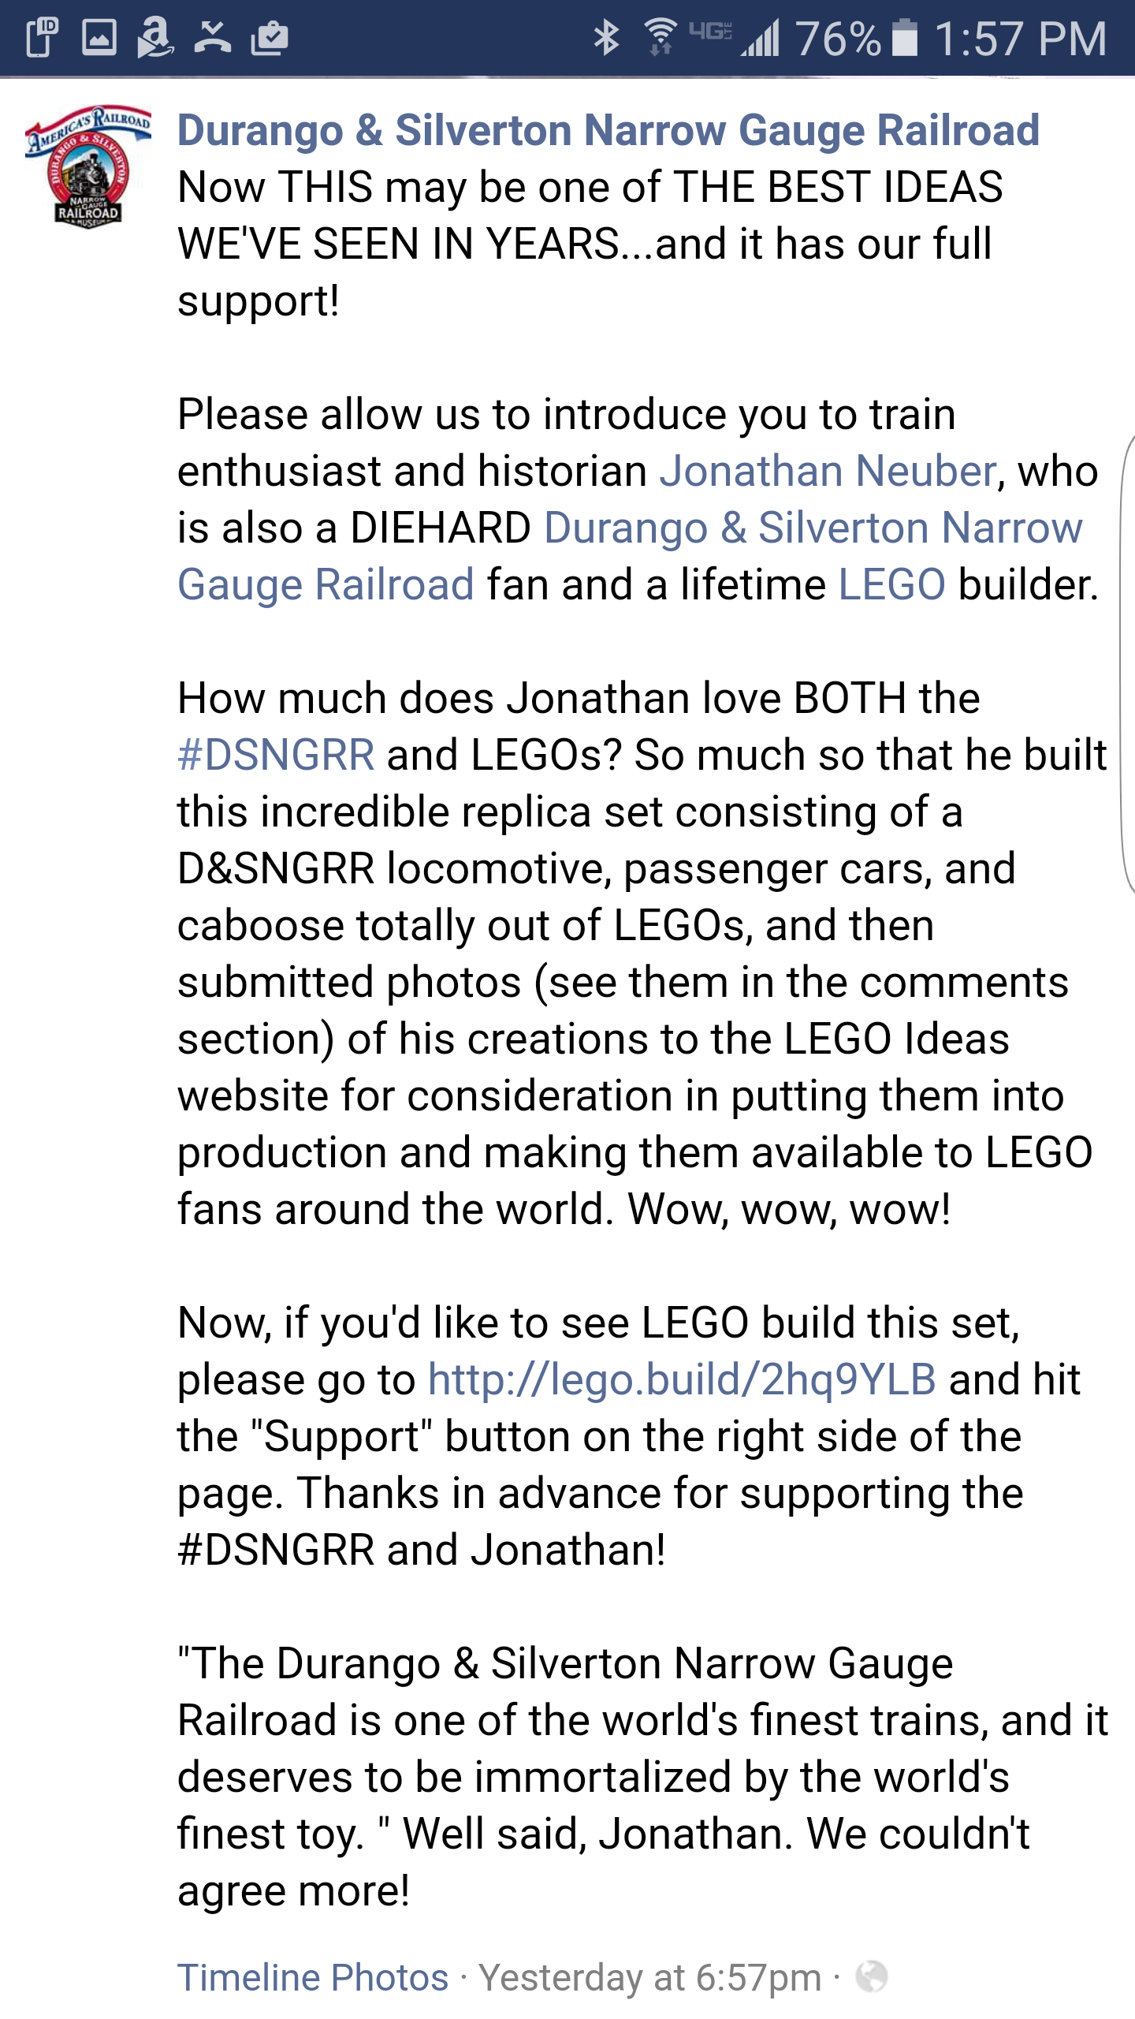Screen dimensions: 1135x2019
Task: Open the page name header link
Action: click(x=608, y=130)
